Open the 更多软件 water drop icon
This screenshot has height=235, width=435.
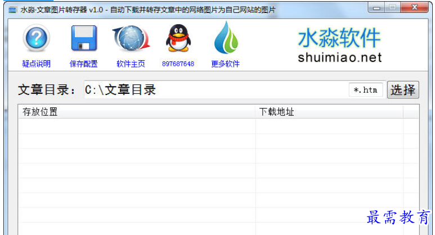pos(226,38)
